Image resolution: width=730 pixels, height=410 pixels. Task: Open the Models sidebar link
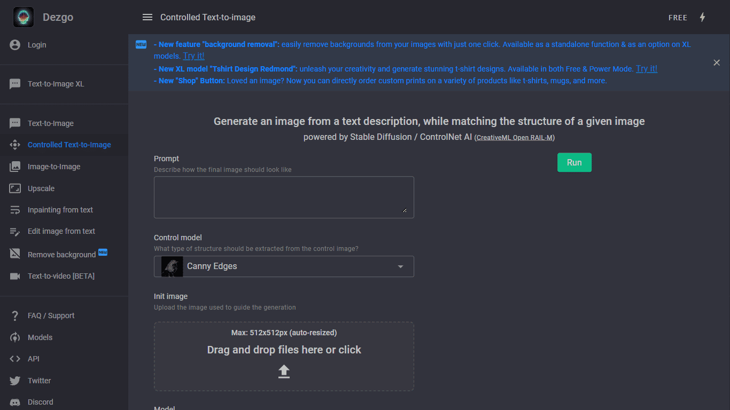tap(40, 337)
